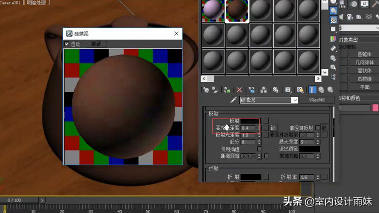Enable the 菲涅耳反射 checkbox
The image size is (379, 213).
(317, 128)
